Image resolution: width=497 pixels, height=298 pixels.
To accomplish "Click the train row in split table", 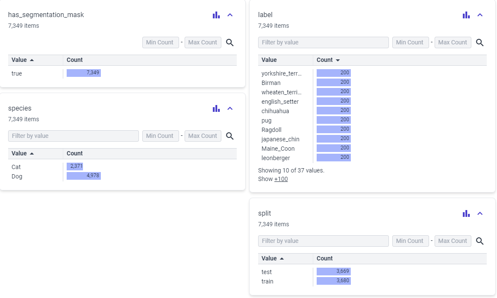I will (x=268, y=281).
